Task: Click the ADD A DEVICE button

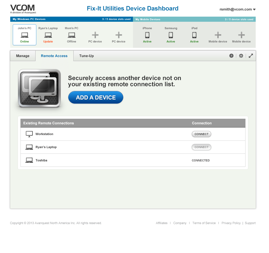Action: coord(96,97)
